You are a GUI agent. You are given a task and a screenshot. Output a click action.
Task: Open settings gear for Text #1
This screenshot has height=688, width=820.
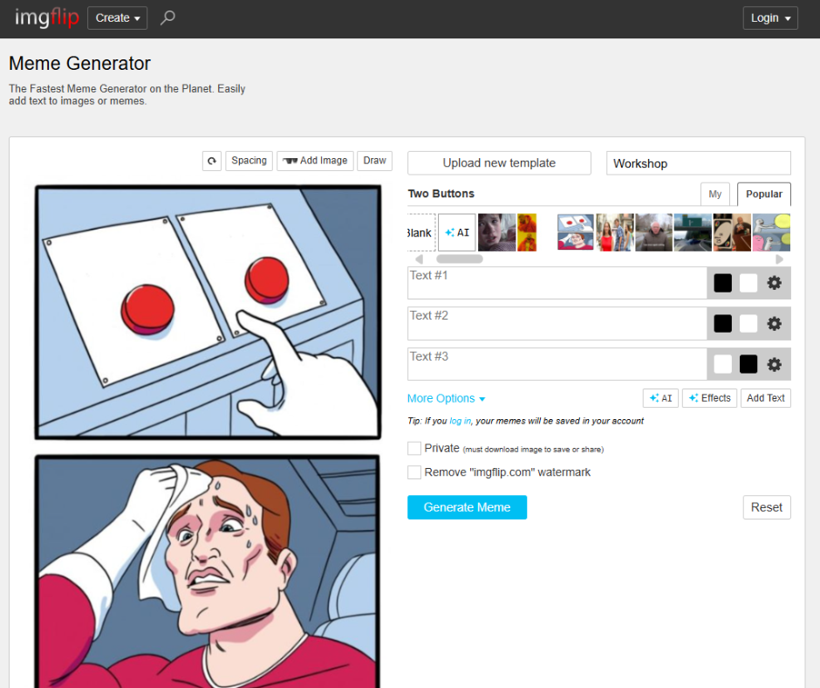(774, 283)
